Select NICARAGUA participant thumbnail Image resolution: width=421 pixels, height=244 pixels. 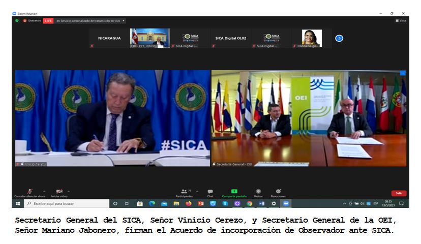point(109,39)
